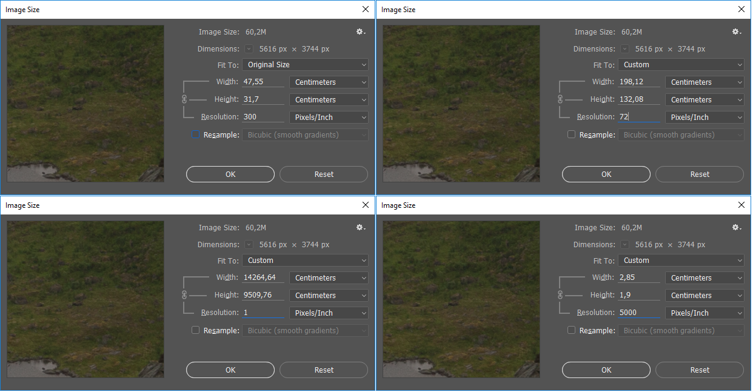Open gear settings menu in the 72 resolution dialog
The image size is (753, 392).
[x=737, y=32]
